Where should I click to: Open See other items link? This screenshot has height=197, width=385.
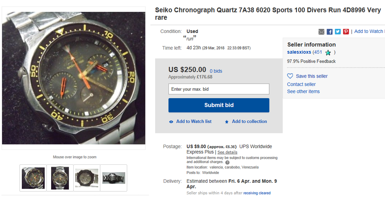point(303,91)
